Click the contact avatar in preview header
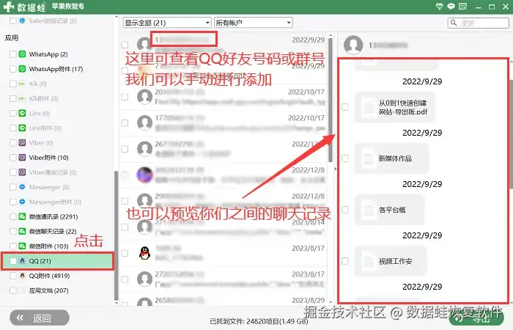The width and height of the screenshot is (513, 330). coord(353,45)
